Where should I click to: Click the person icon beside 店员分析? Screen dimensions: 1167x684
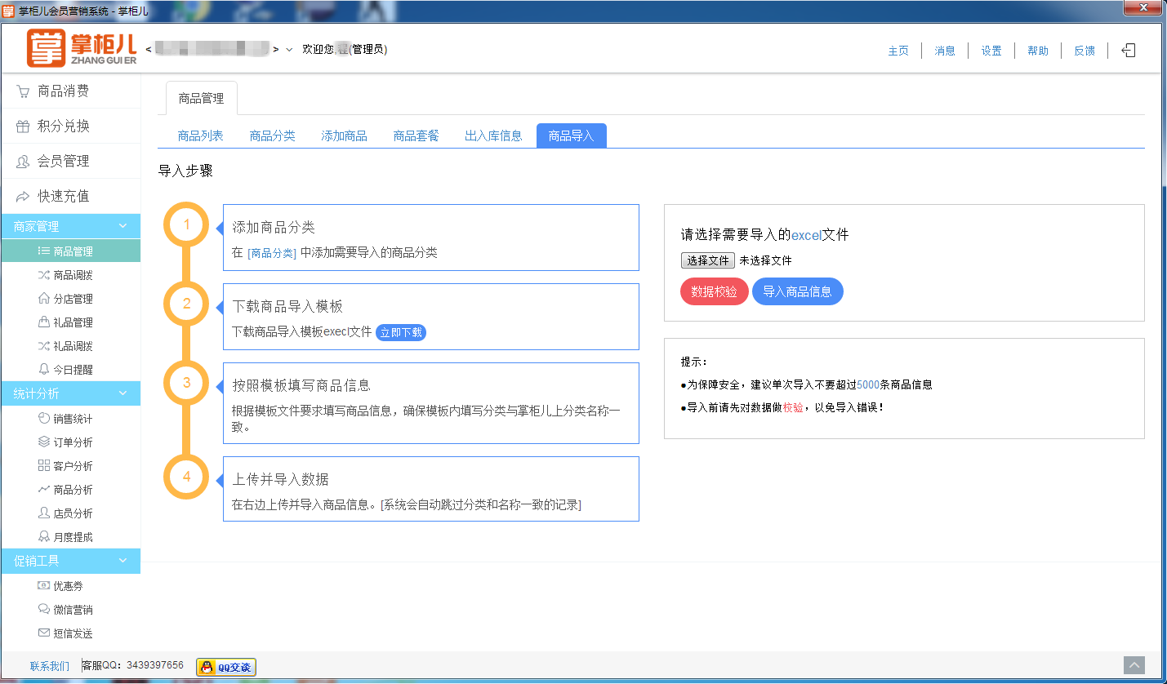44,513
